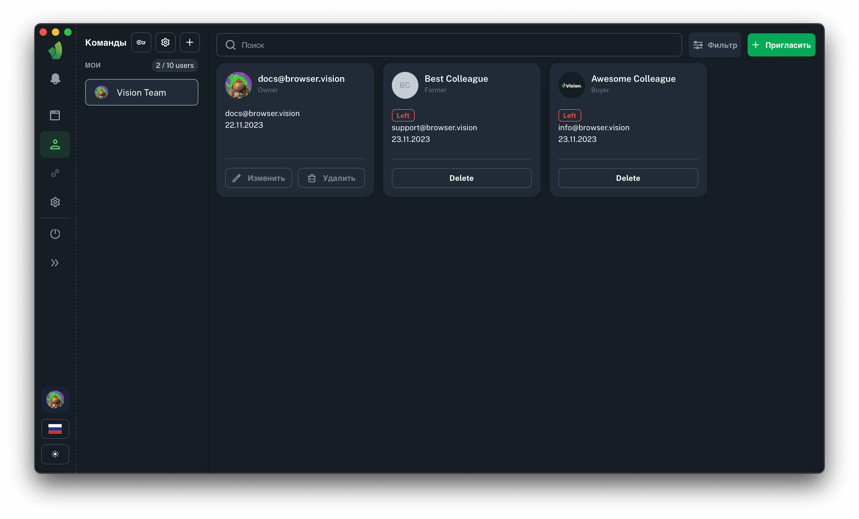Viewport: 859px width, 519px height.
Task: Focus the Поиск search field
Action: pos(449,45)
